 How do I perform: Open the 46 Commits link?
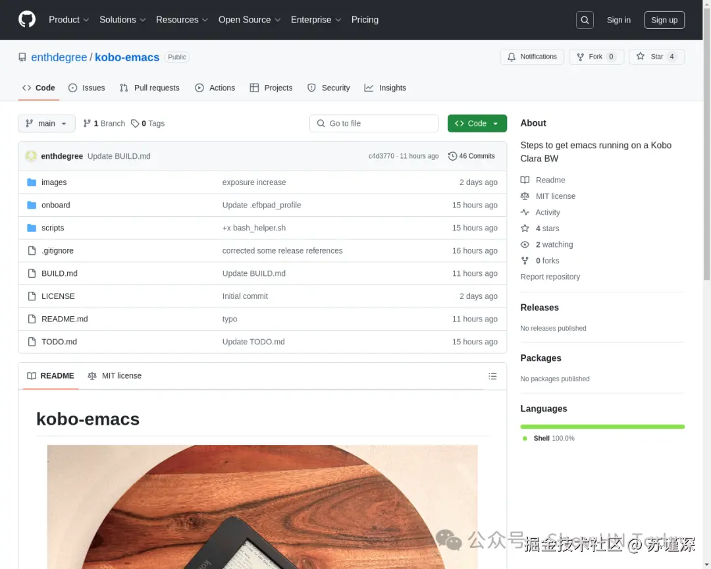pyautogui.click(x=471, y=156)
